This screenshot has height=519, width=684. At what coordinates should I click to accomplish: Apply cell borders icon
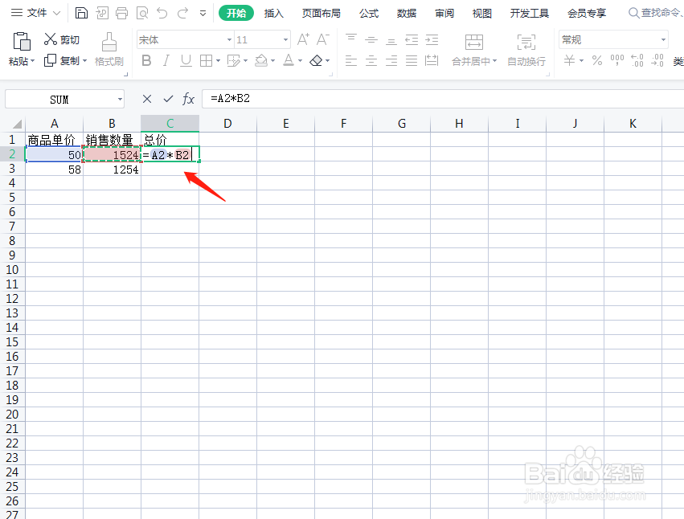coord(206,60)
